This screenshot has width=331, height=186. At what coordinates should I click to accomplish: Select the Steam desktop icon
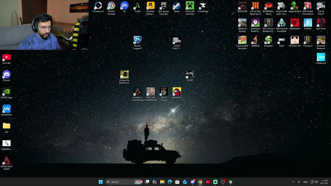tap(177, 7)
